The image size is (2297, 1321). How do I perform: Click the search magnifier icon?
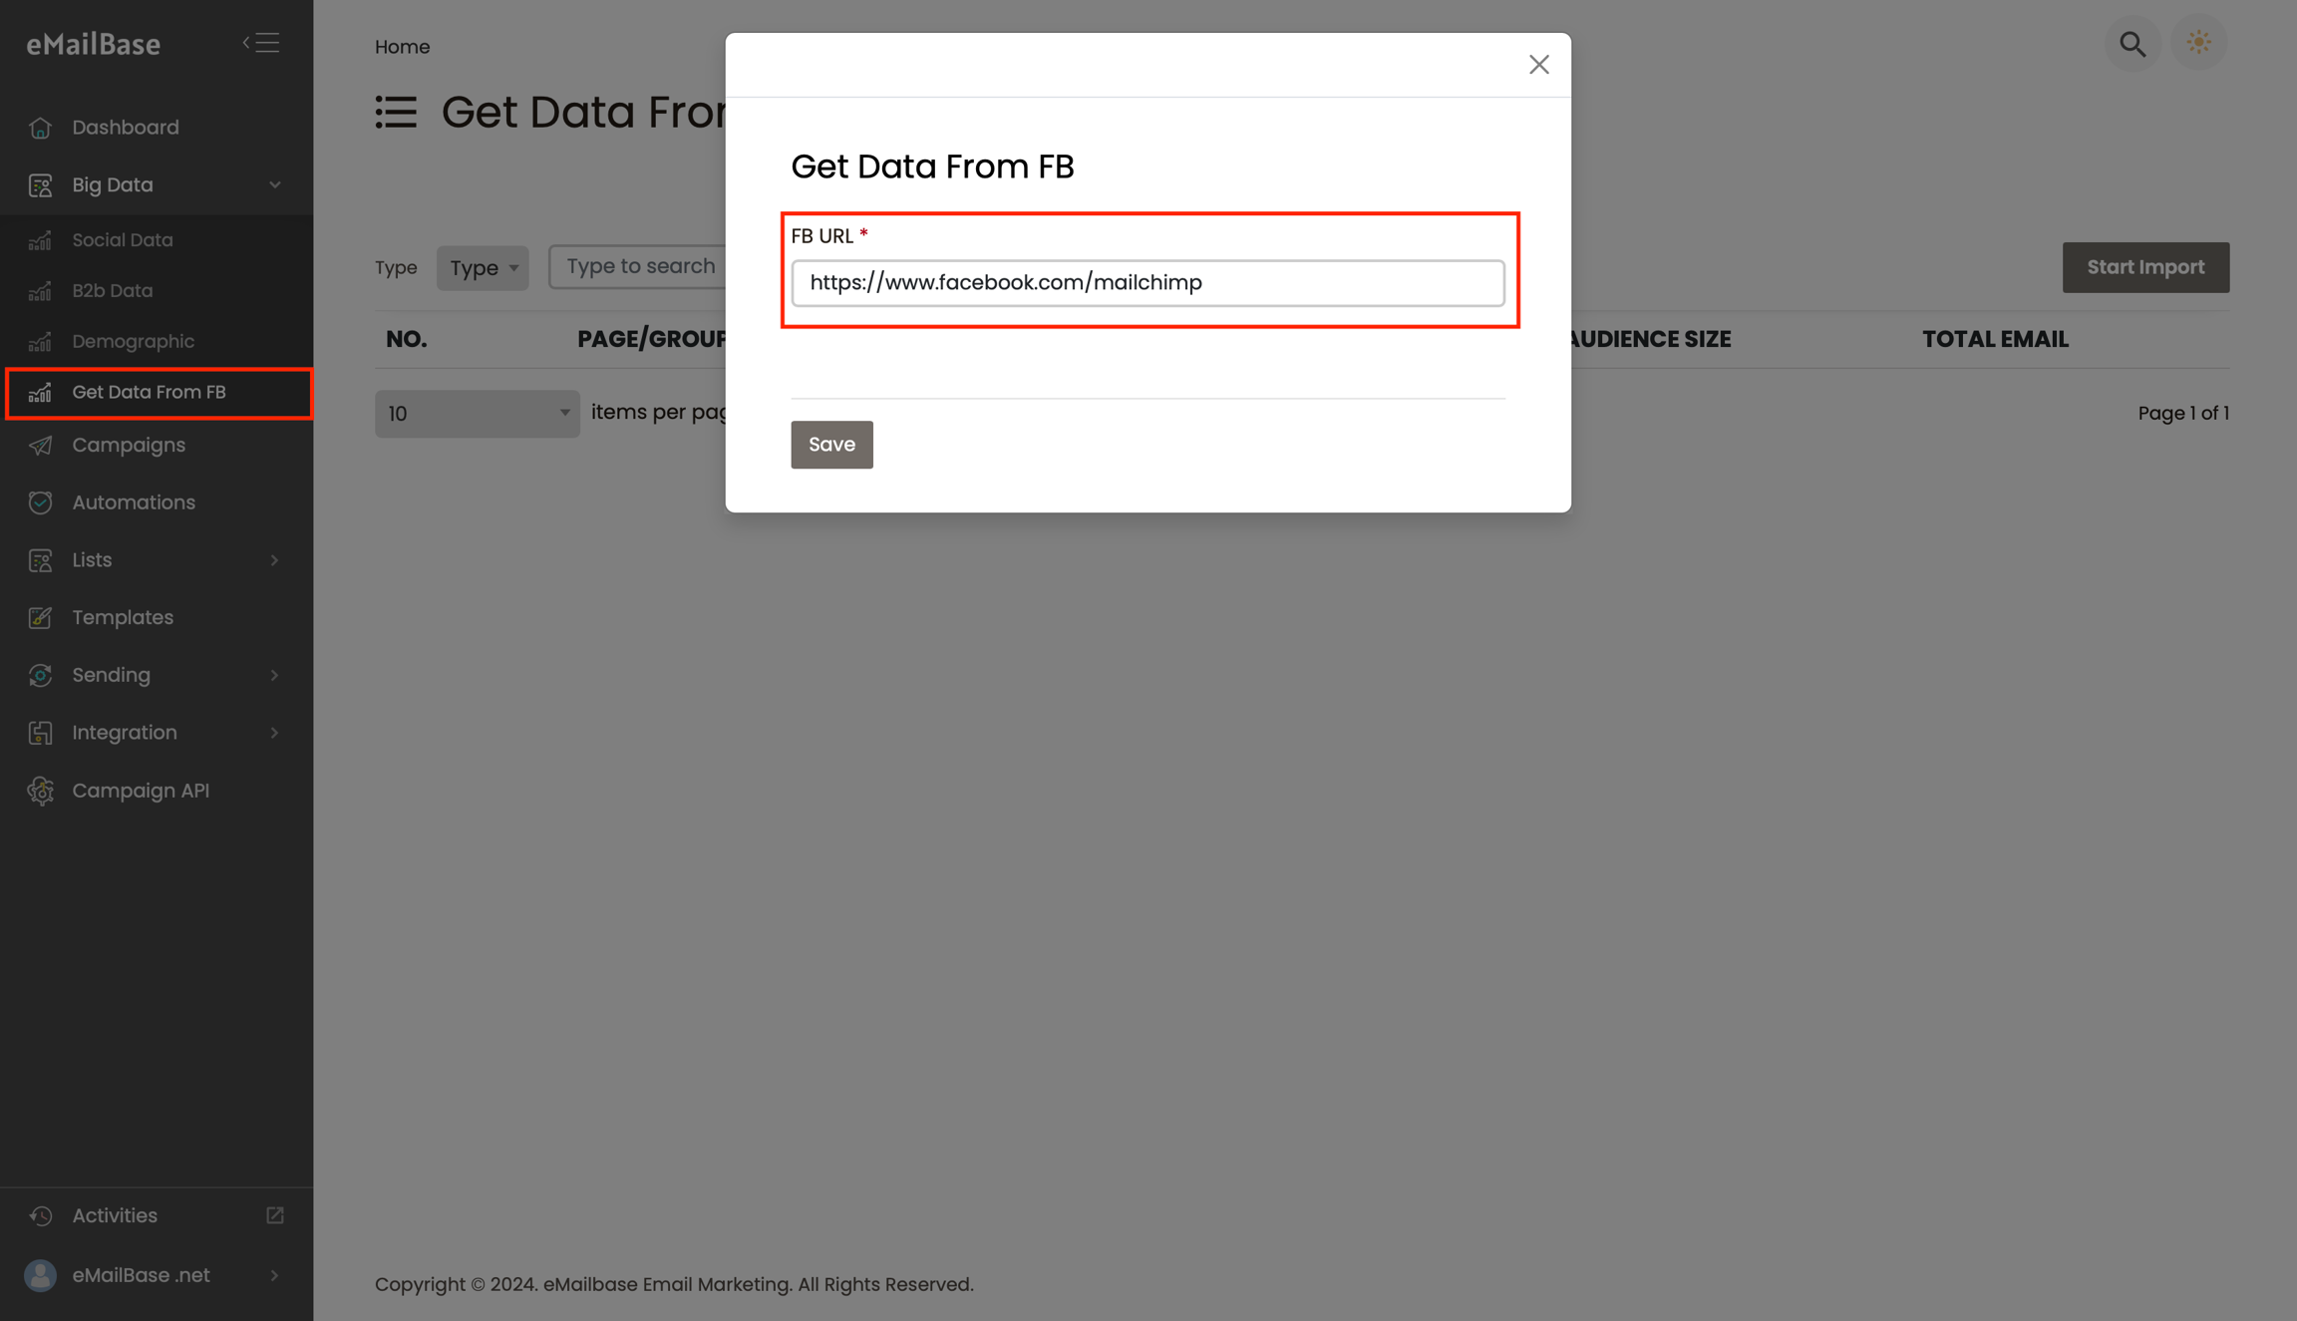click(2133, 44)
